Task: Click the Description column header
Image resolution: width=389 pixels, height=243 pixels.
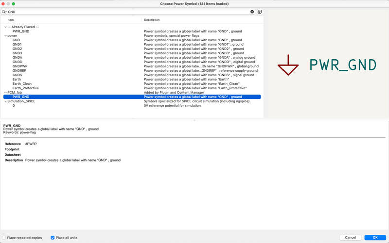Action: click(152, 20)
